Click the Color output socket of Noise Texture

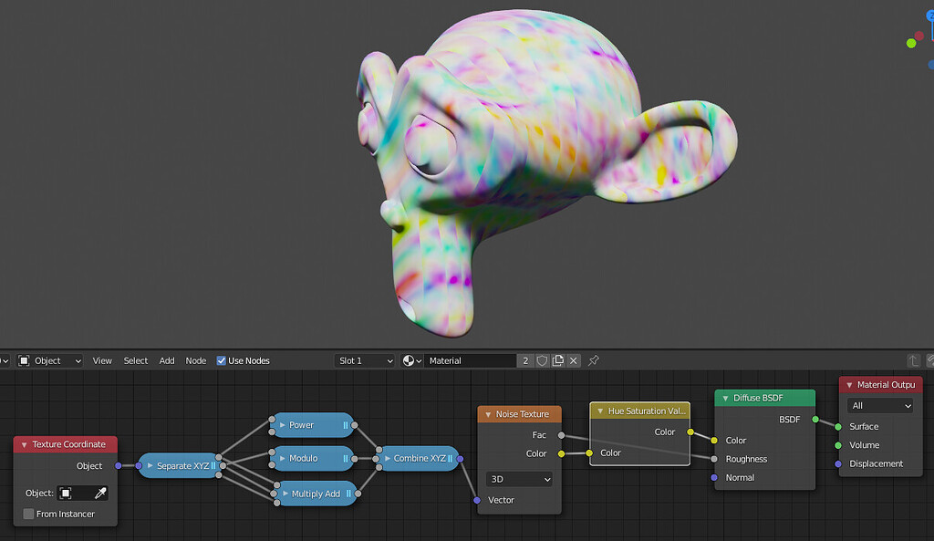pos(561,453)
